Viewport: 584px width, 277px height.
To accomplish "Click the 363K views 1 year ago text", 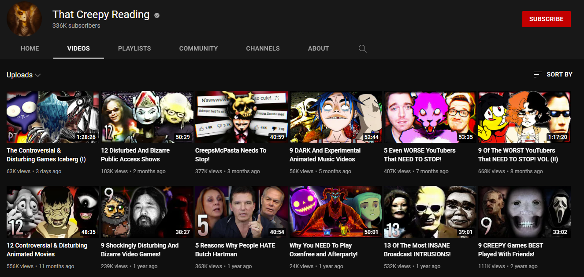I will coord(223,266).
